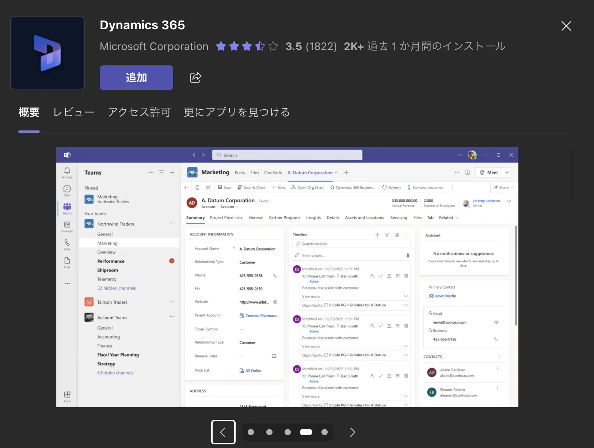Go to the previous carousel screenshot

[223, 432]
